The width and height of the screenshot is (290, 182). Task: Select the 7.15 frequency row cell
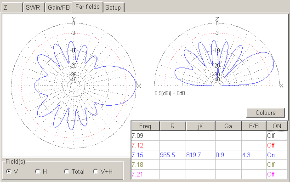coord(145,155)
